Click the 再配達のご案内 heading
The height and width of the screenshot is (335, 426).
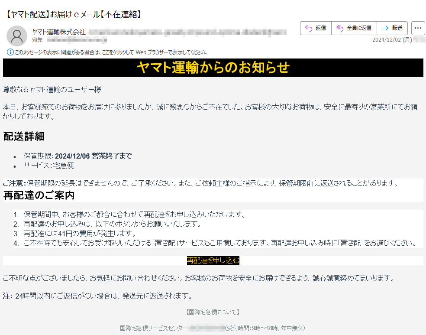click(x=39, y=195)
